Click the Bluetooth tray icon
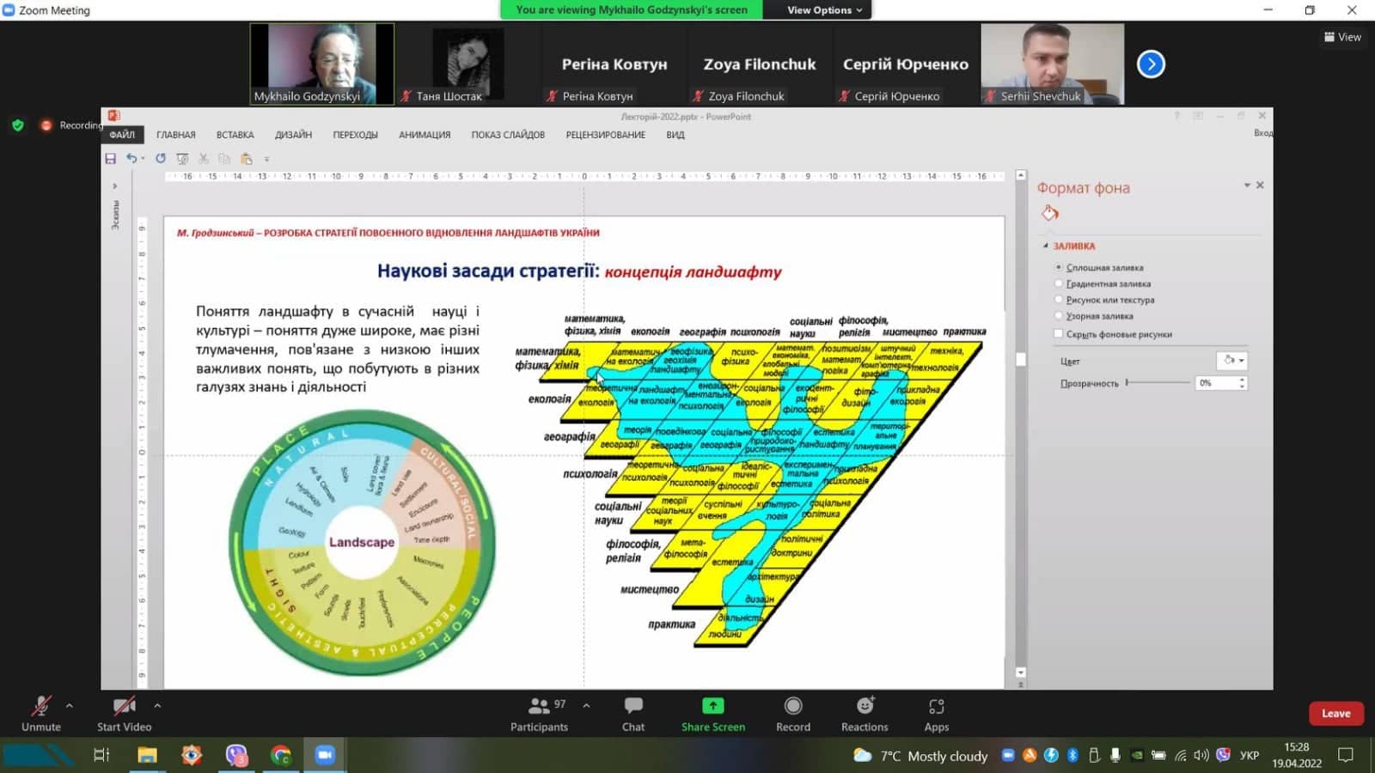 [x=1072, y=755]
